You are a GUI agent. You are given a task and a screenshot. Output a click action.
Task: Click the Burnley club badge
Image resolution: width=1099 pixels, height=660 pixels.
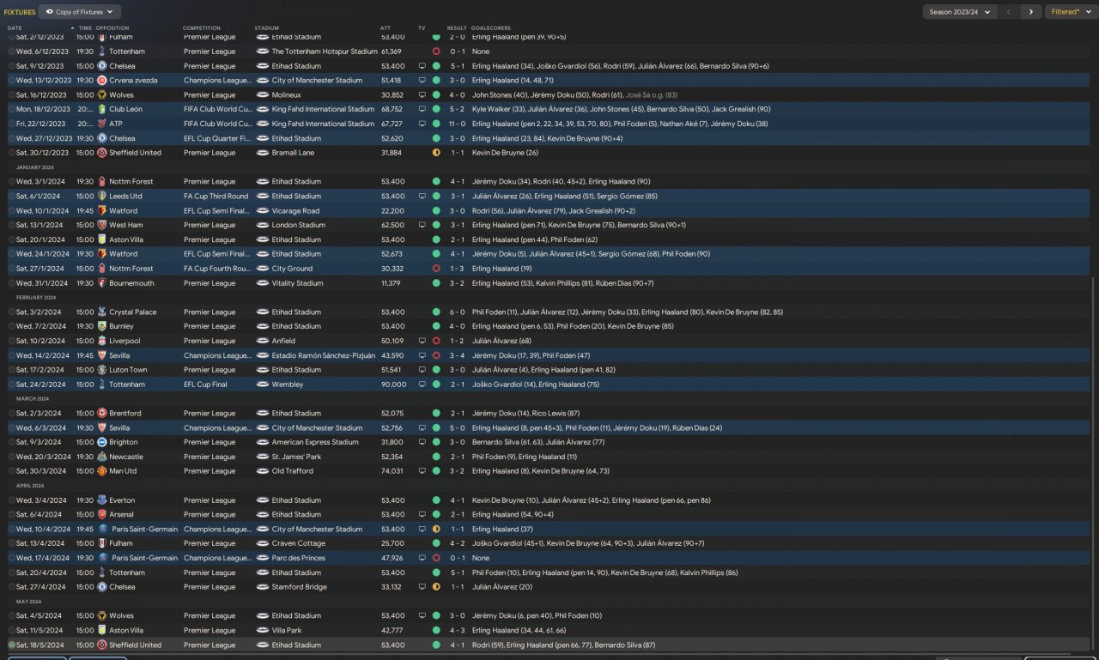102,326
